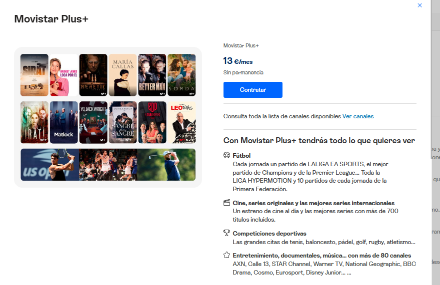The width and height of the screenshot is (440, 285).
Task: Click the clapperboard icon beside Cine
Action: click(226, 203)
